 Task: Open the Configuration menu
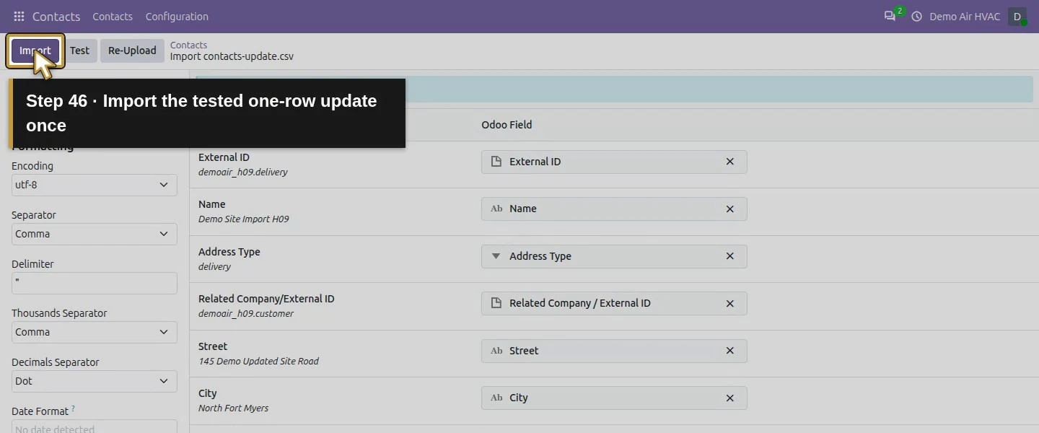(177, 17)
